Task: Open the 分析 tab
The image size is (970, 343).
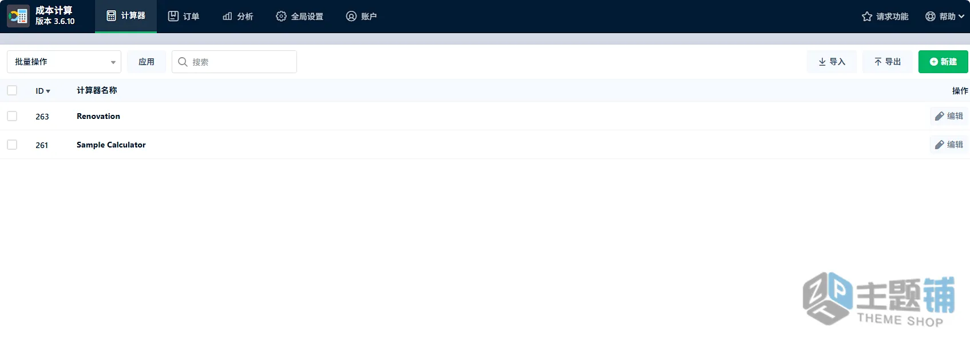Action: click(237, 16)
